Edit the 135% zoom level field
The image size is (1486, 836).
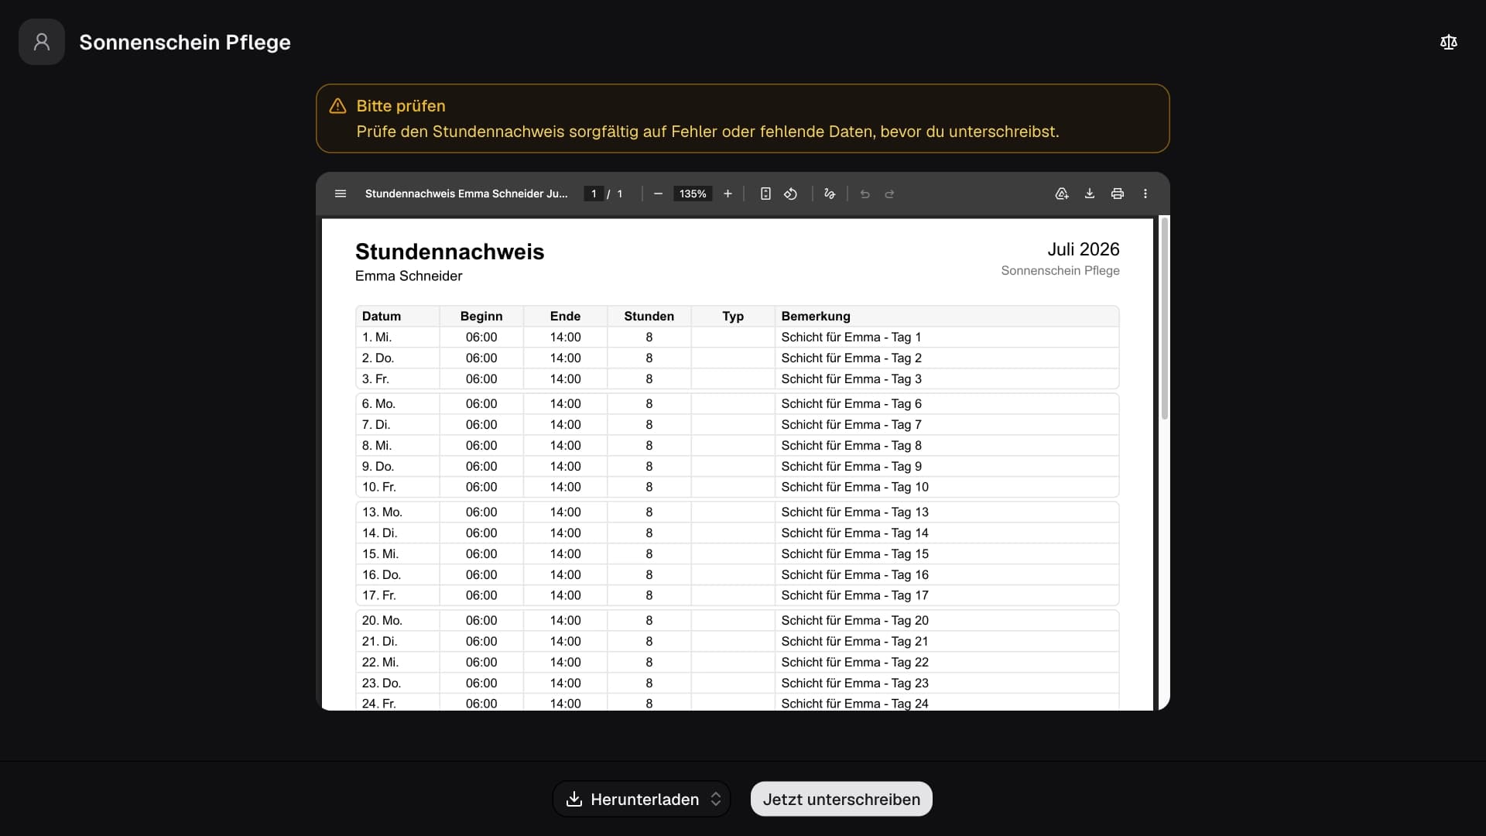693,194
